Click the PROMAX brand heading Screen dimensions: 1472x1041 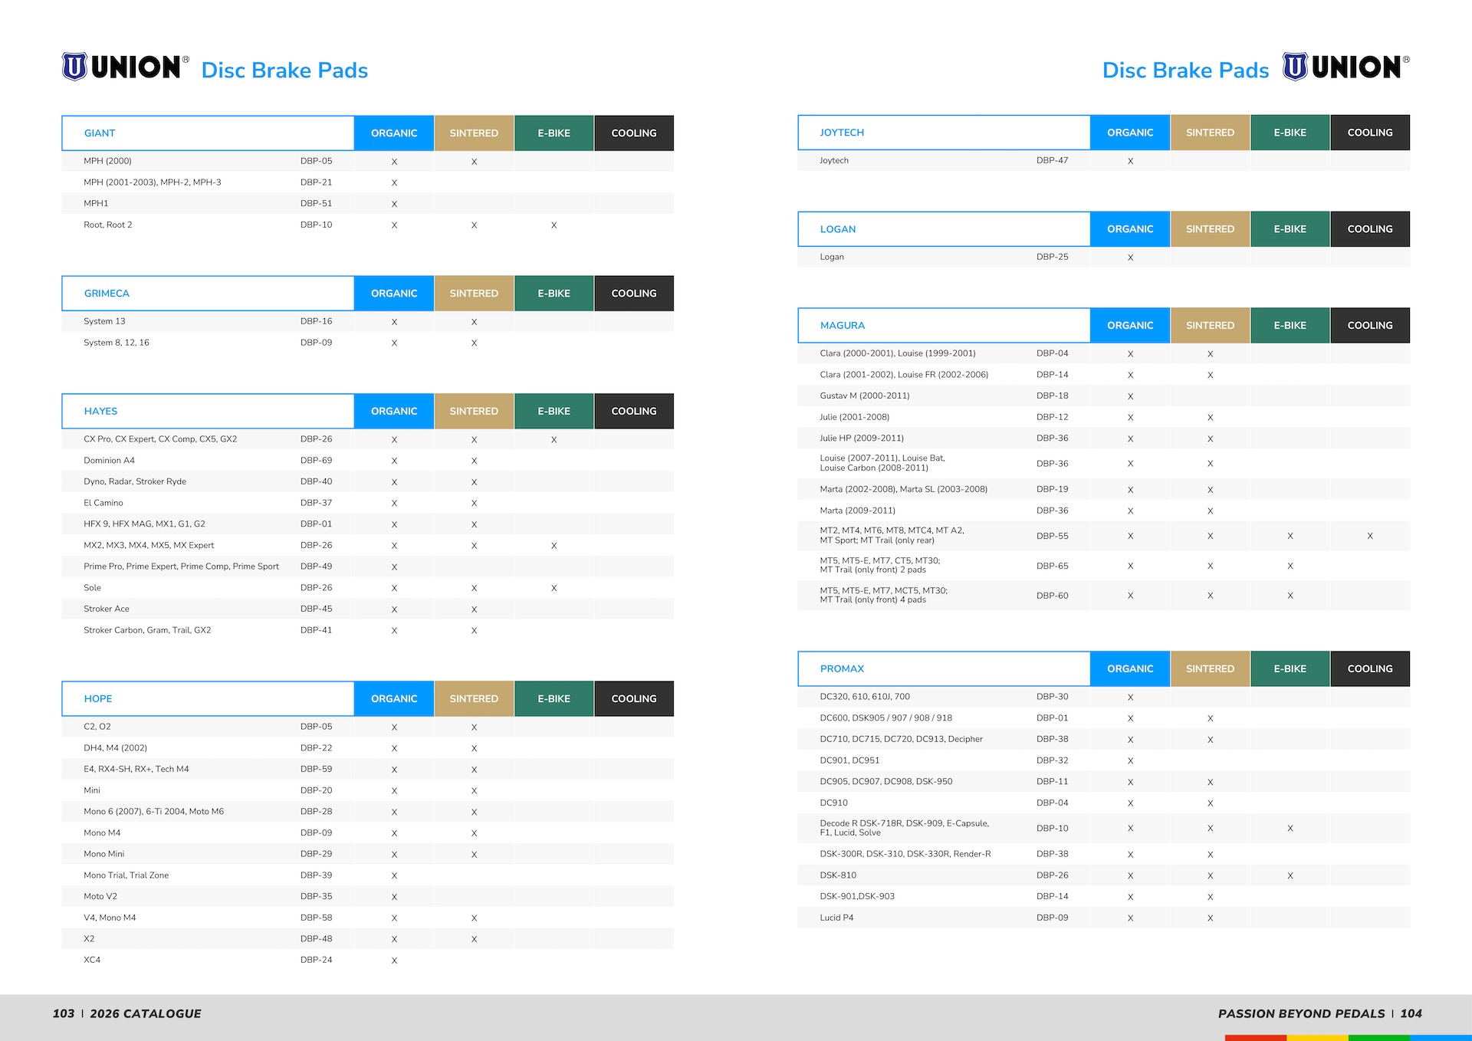842,669
